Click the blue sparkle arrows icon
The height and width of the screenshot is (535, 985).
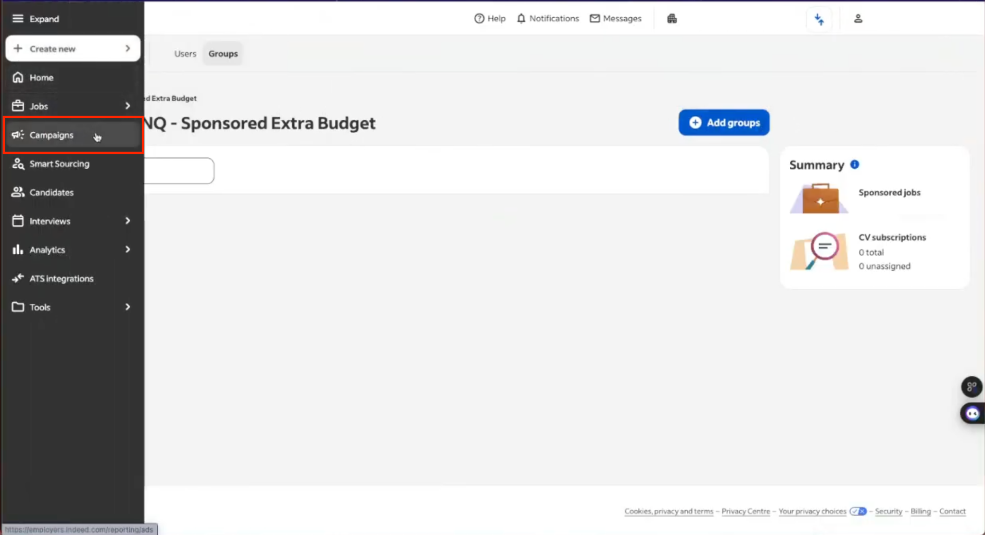coord(819,19)
